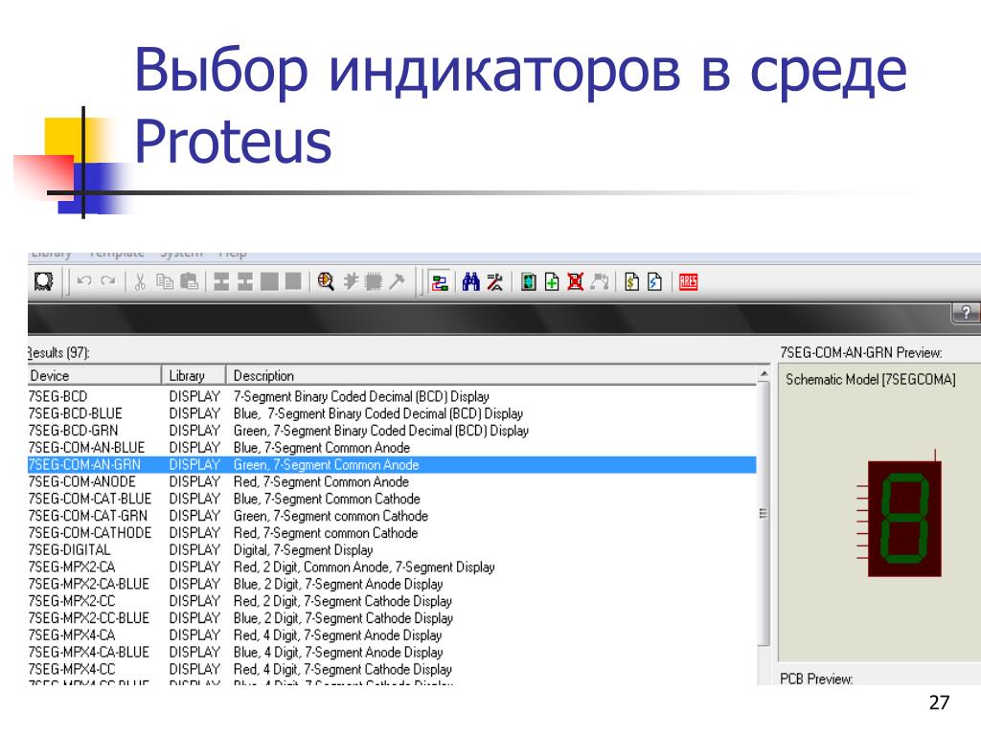The image size is (981, 735).
Task: Click the Paste from clipboard icon
Action: [x=189, y=282]
